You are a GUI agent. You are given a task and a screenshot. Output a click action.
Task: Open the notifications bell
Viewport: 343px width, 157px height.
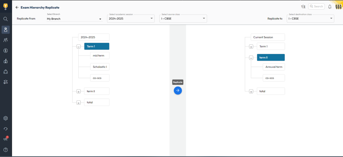point(330,6)
